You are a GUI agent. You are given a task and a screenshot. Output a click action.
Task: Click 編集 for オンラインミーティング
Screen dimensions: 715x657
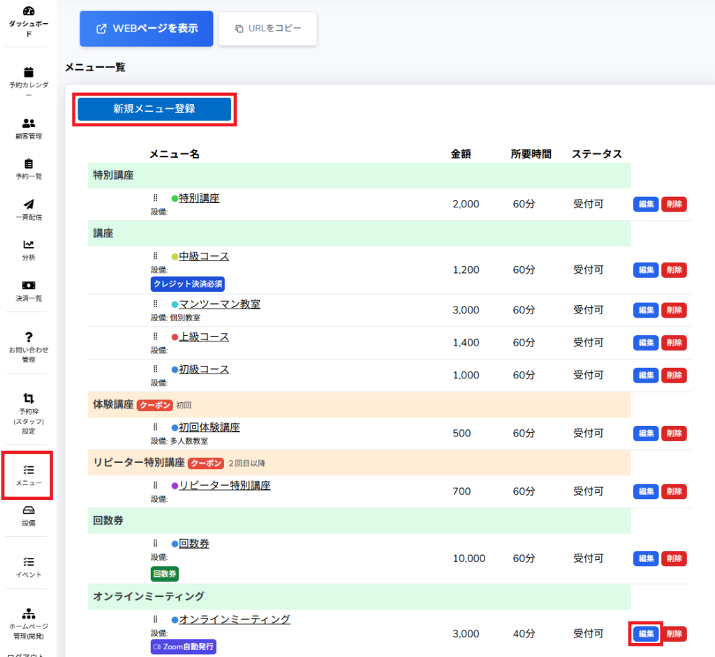point(645,634)
